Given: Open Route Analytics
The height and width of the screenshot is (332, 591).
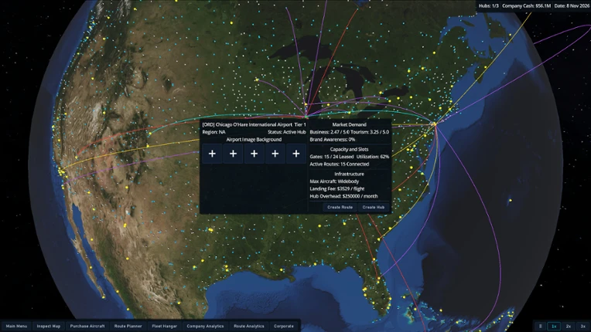Looking at the screenshot, I should point(249,326).
